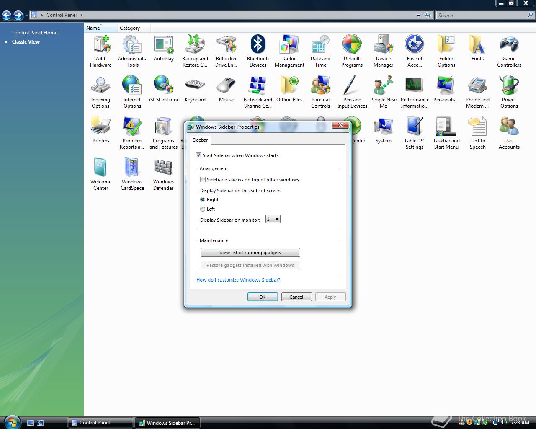
Task: Select the Right side radio button
Action: click(x=203, y=199)
